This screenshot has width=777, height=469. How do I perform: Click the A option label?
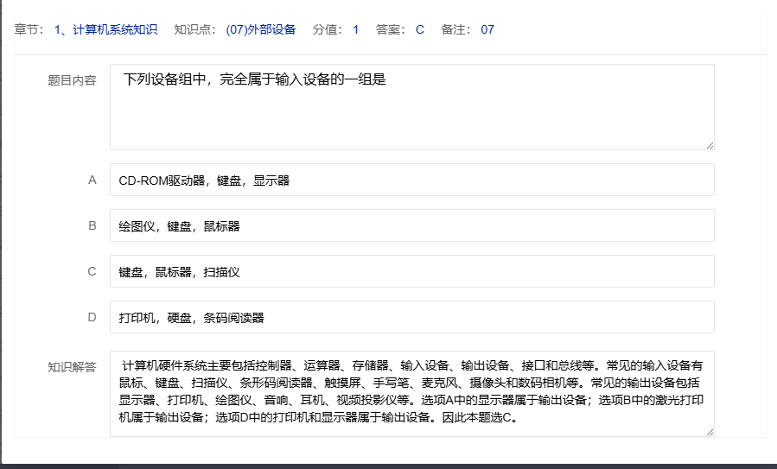[92, 181]
